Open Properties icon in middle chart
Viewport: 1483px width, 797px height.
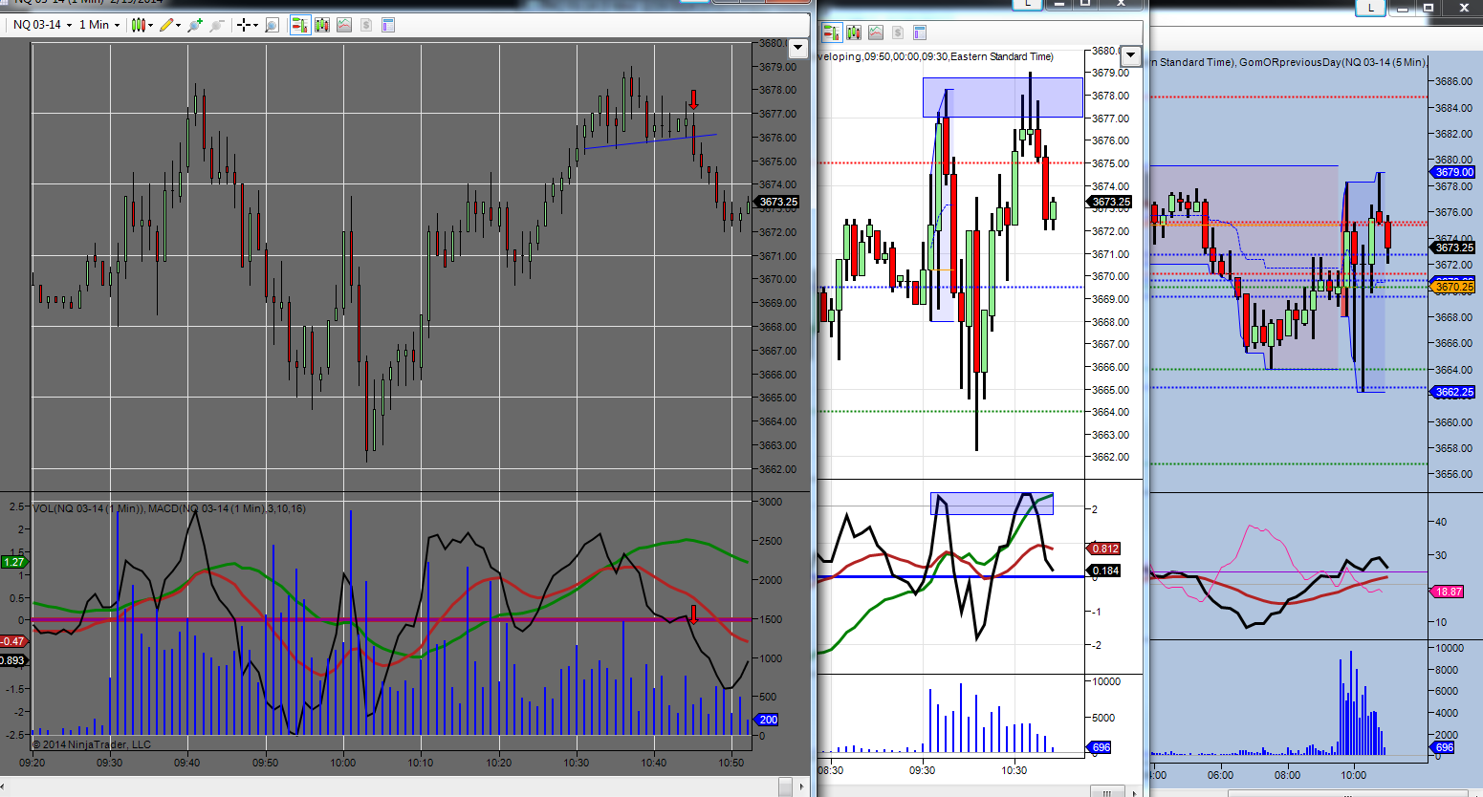919,32
